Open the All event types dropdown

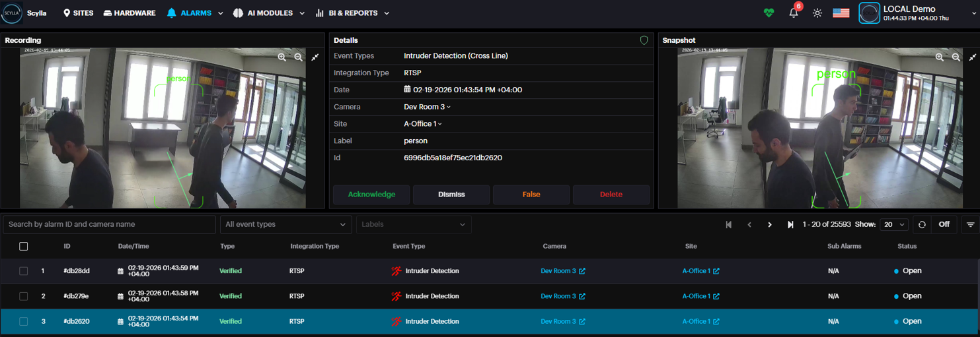(285, 224)
